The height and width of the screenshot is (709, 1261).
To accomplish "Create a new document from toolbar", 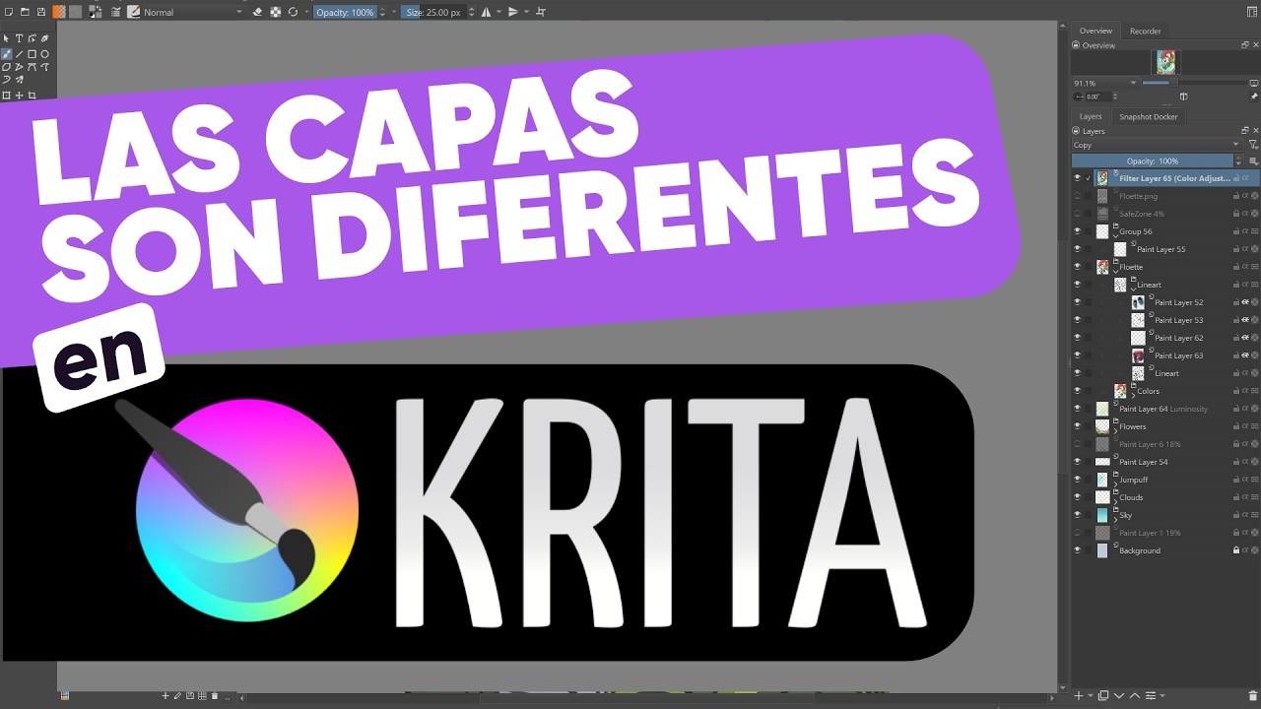I will [8, 12].
